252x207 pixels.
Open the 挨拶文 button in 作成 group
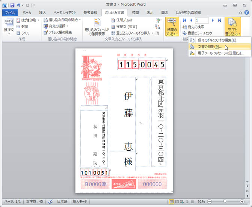pyautogui.click(x=8, y=26)
